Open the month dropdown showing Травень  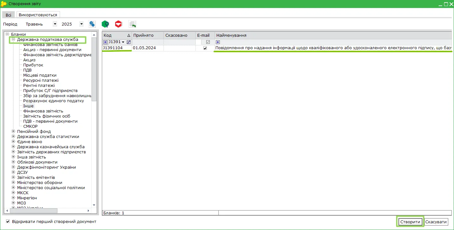tap(55, 24)
